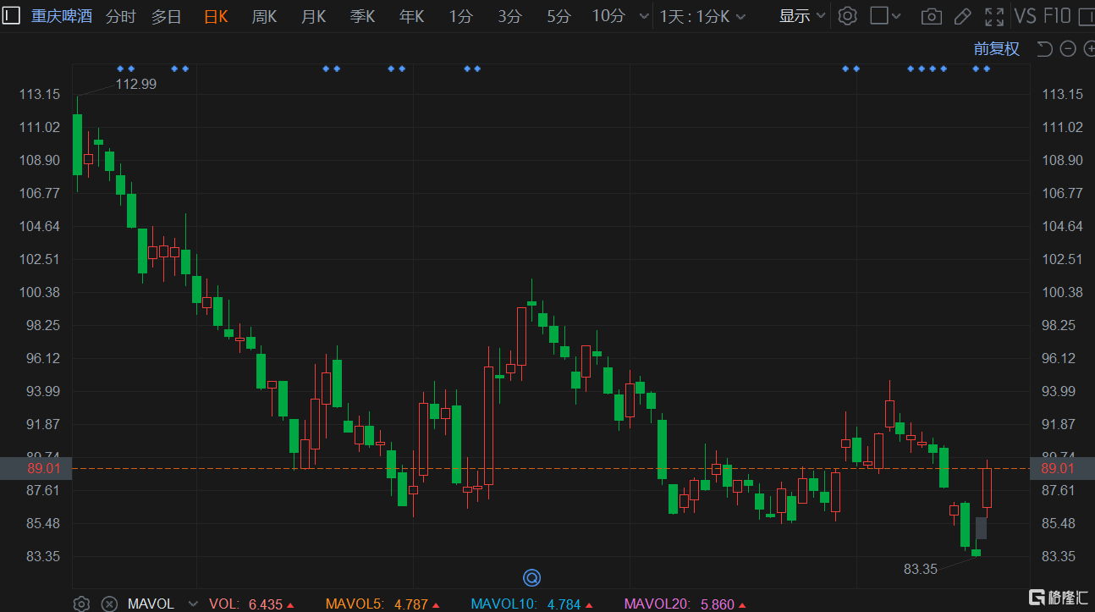Click the last blue diamond event marker at top right
The height and width of the screenshot is (612, 1095).
[x=987, y=69]
